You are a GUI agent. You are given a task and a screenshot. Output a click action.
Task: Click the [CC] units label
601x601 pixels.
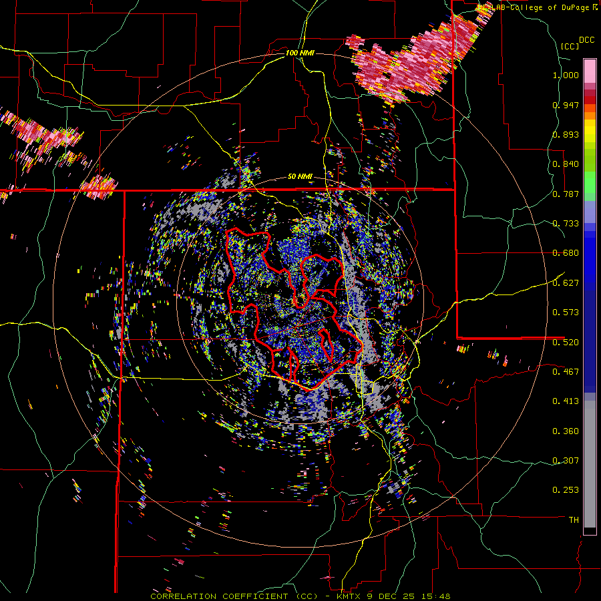pyautogui.click(x=570, y=46)
